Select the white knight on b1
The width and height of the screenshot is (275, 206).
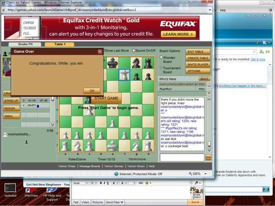[77, 146]
